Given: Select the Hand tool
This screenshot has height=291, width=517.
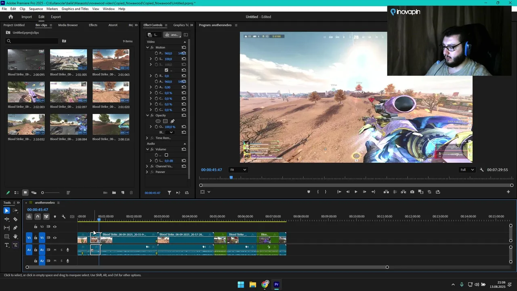Looking at the screenshot, I should pyautogui.click(x=15, y=236).
